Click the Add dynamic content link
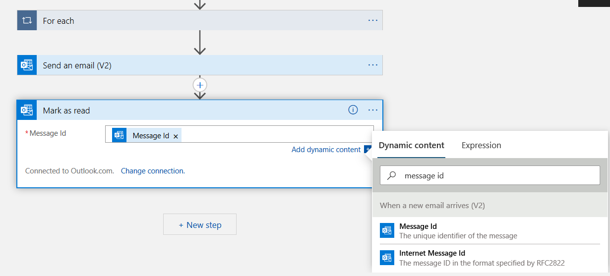This screenshot has width=610, height=276. pos(326,150)
